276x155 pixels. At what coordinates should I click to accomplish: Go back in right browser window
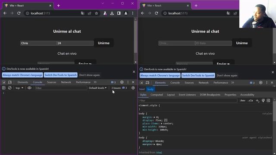pyautogui.click(x=143, y=13)
